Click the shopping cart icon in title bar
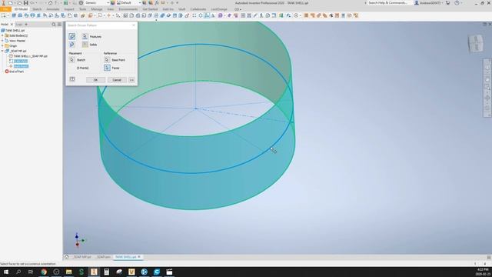The image size is (492, 277). (x=447, y=3)
